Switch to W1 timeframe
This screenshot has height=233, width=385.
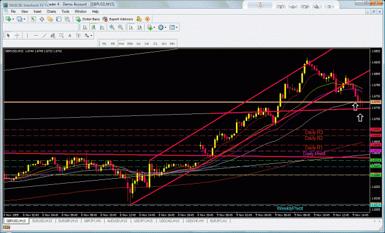click(164, 44)
